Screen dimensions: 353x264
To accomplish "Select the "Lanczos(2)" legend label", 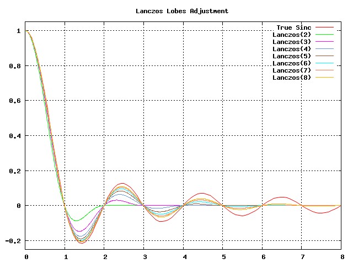I will click(x=292, y=35).
